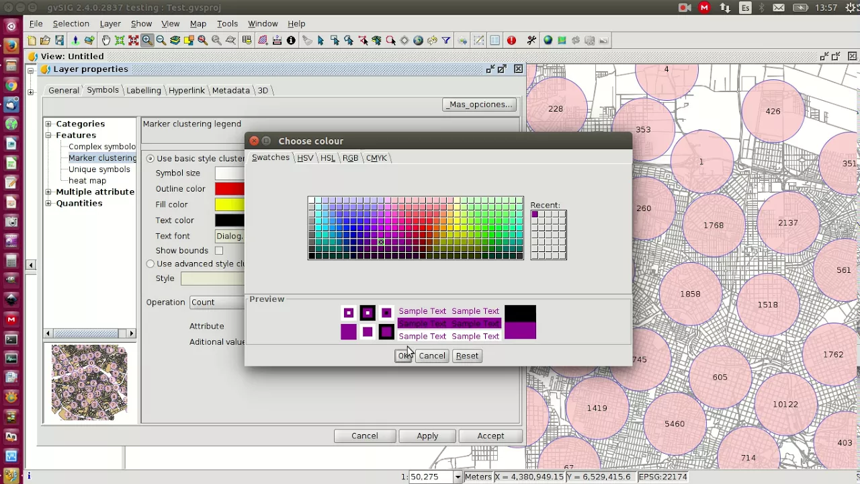Open the Firefox icon in Ubuntu launcher
Viewport: 860px width, 484px height.
point(11,46)
